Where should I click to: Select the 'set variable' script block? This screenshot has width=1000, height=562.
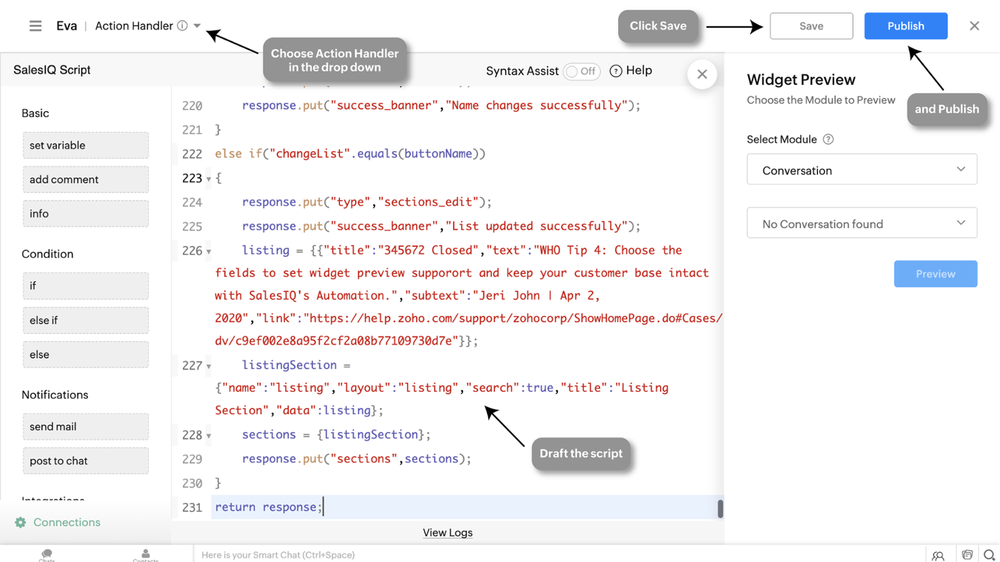pos(86,145)
